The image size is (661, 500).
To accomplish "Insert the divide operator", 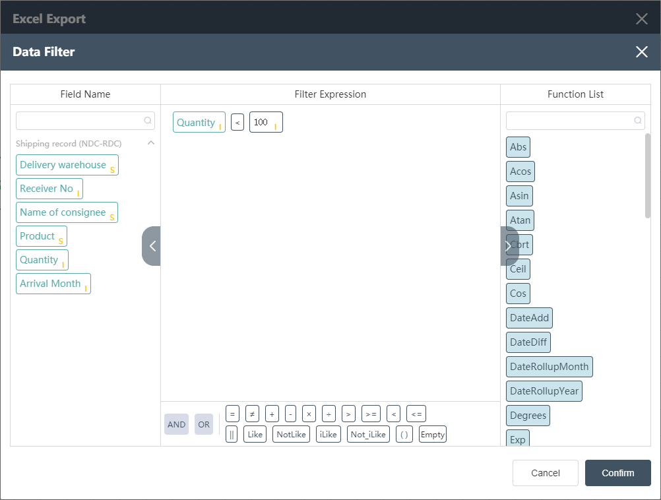I will point(329,414).
